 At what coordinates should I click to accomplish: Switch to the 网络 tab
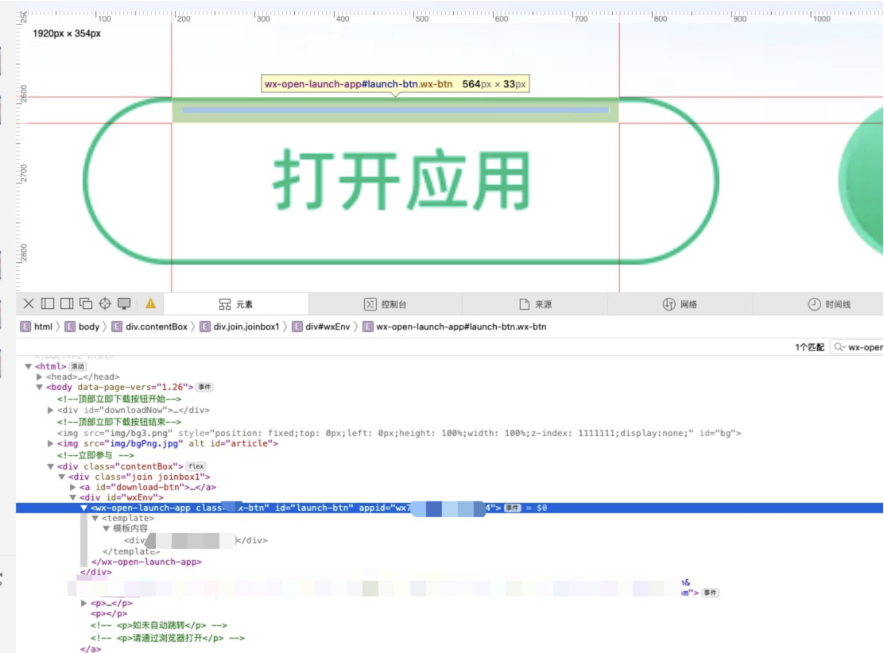click(680, 304)
